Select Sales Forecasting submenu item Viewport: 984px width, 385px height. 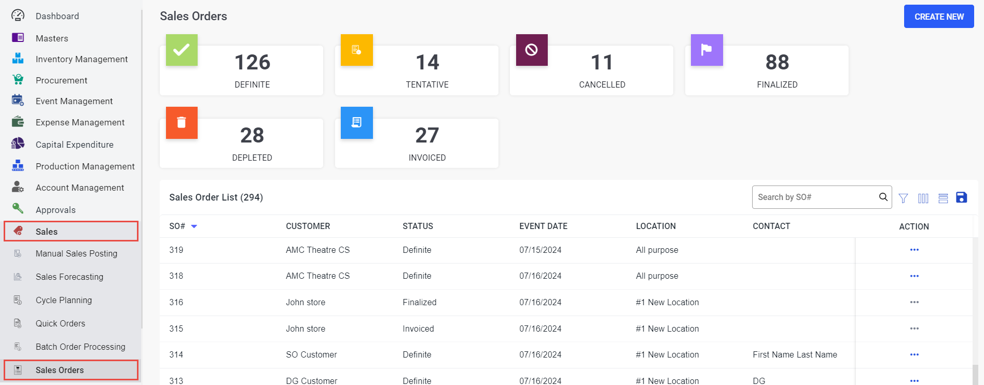(x=69, y=277)
